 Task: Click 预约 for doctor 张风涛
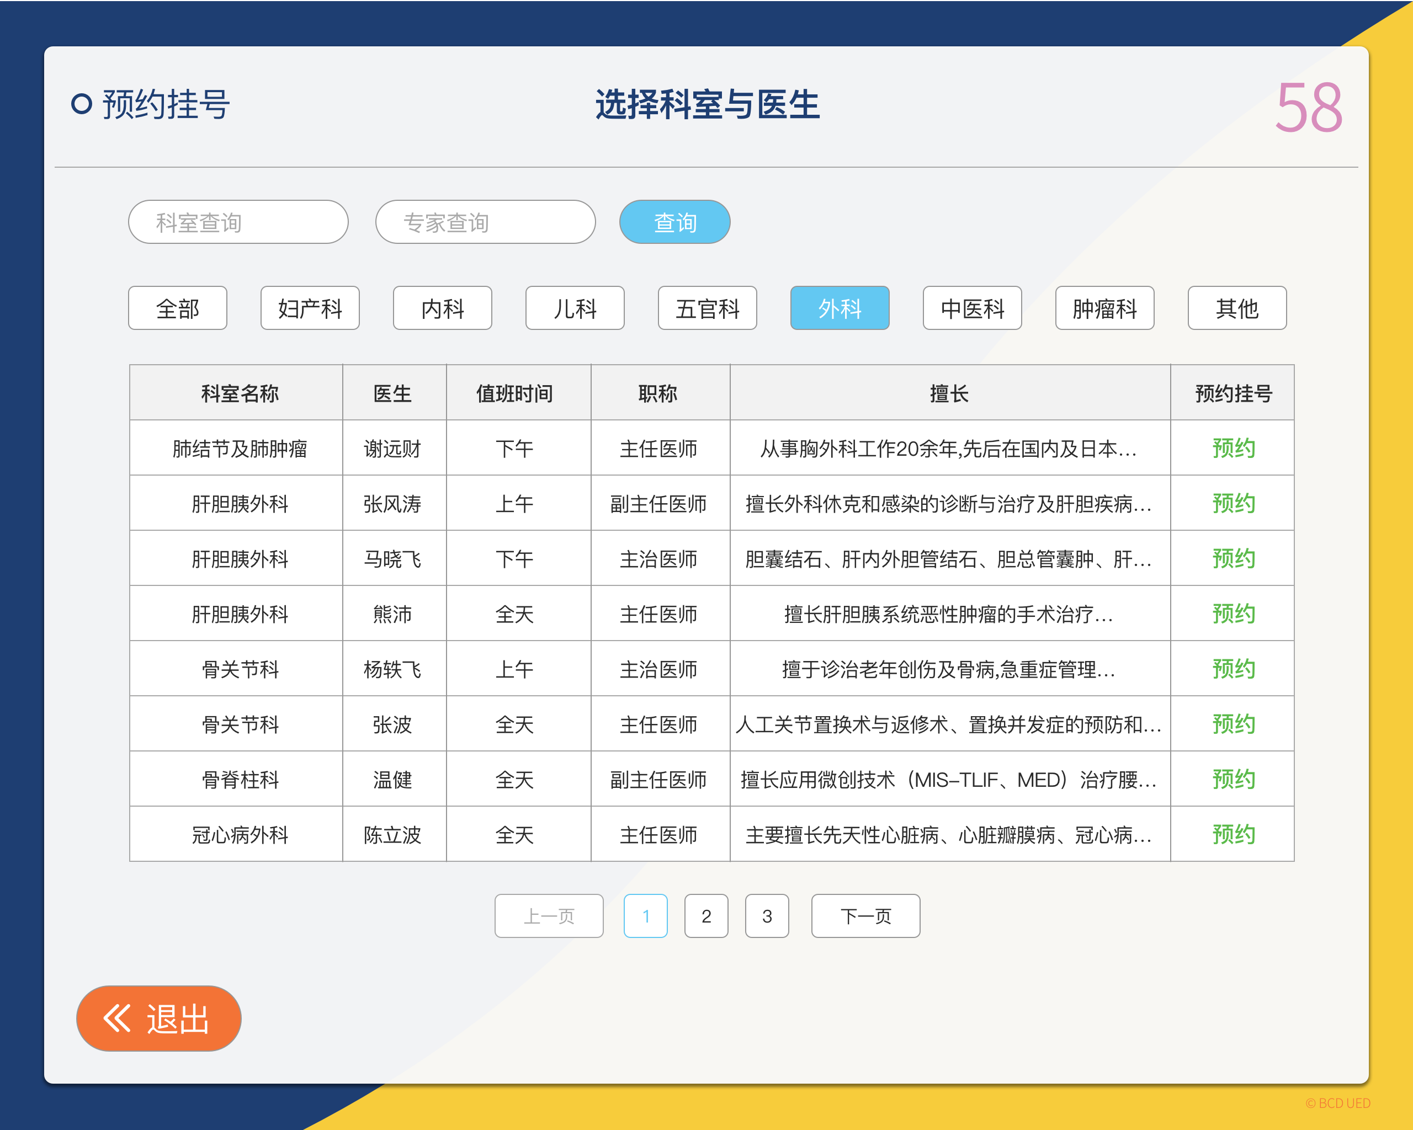pyautogui.click(x=1233, y=503)
